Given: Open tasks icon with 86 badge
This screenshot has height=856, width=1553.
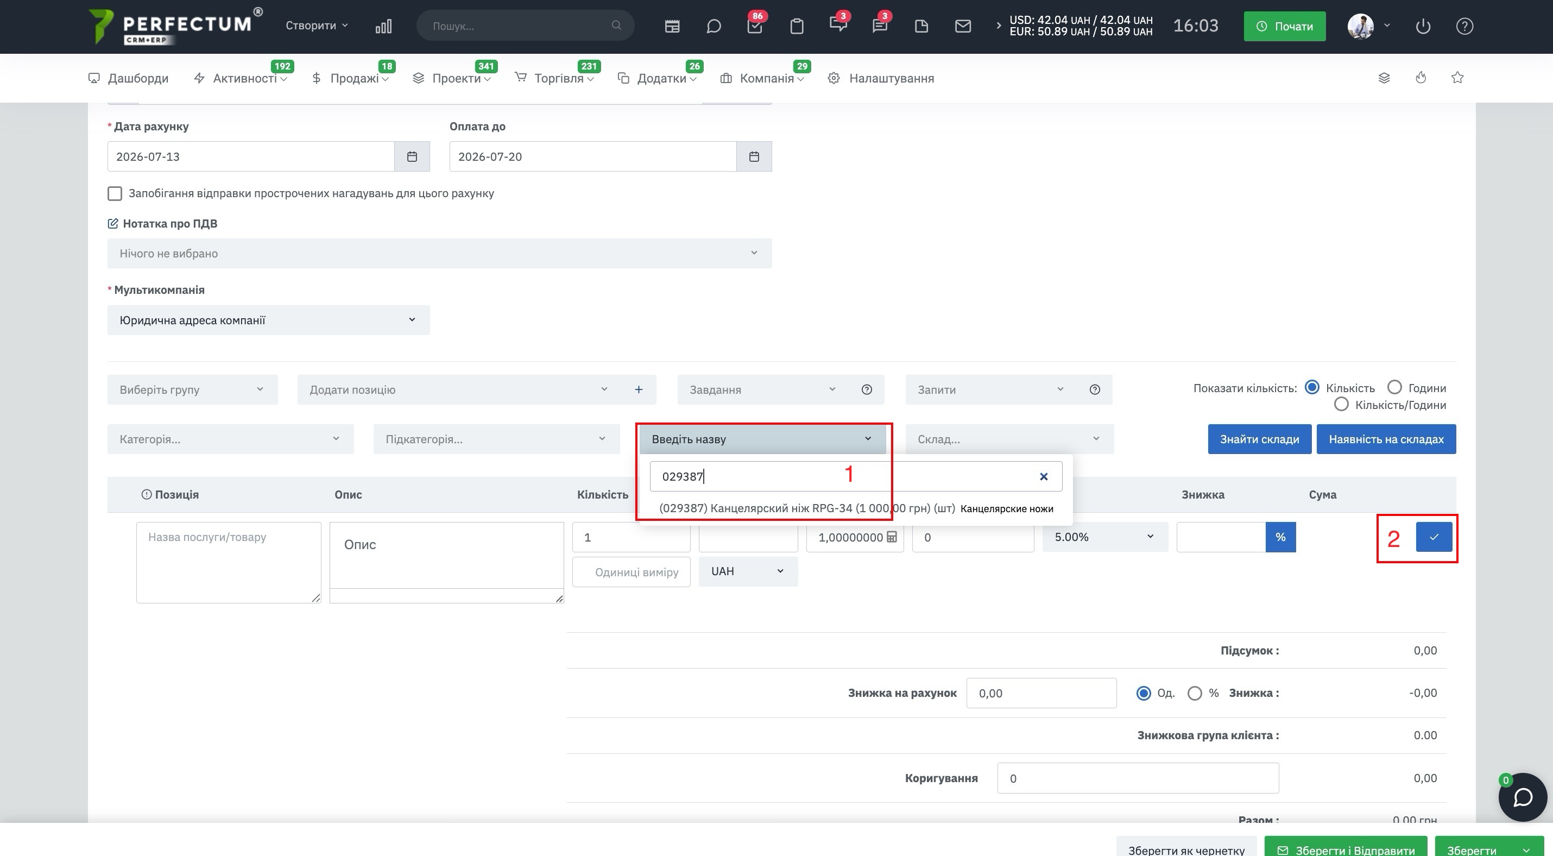Looking at the screenshot, I should (755, 26).
